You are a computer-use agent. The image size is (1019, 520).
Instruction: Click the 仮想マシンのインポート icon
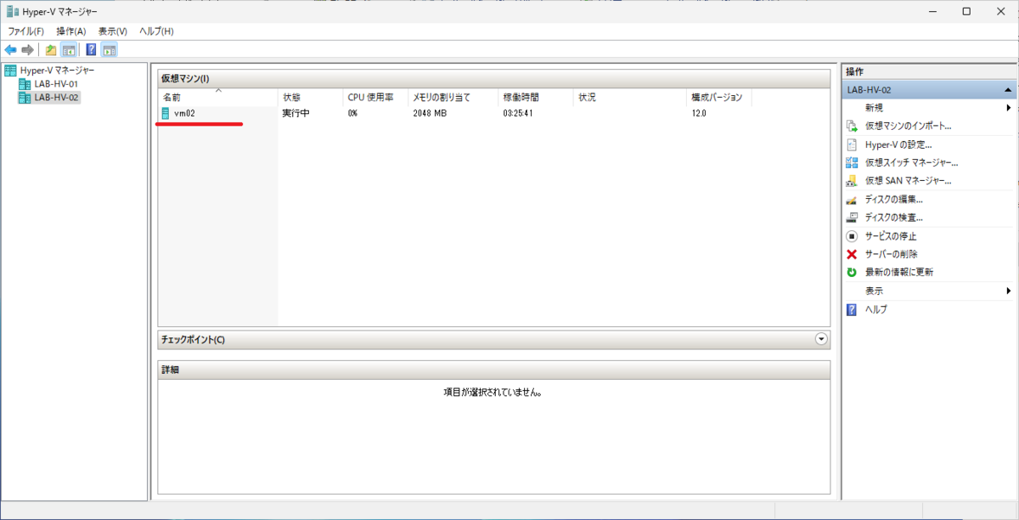coord(852,126)
